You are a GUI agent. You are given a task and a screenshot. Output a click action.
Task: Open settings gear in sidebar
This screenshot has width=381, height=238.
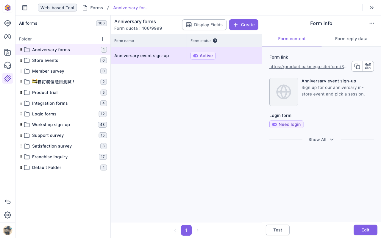coord(7,215)
